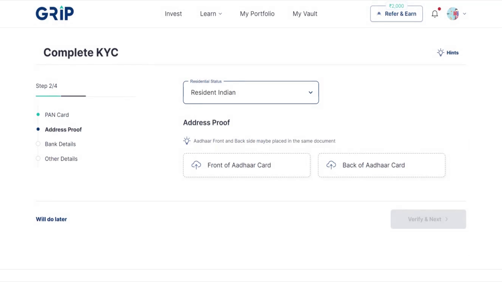Screen dimensions: 502x282
Task: Upload Front of Aadhaar Card
Action: point(247,165)
